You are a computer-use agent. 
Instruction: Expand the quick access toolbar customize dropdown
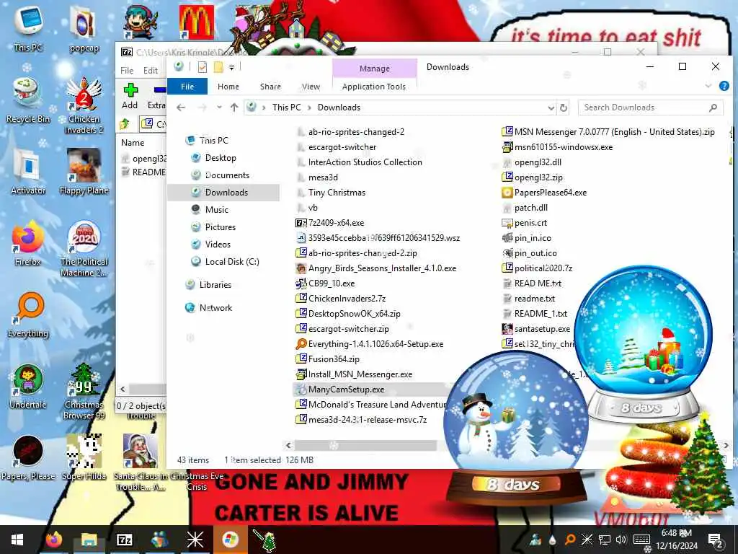pos(231,67)
